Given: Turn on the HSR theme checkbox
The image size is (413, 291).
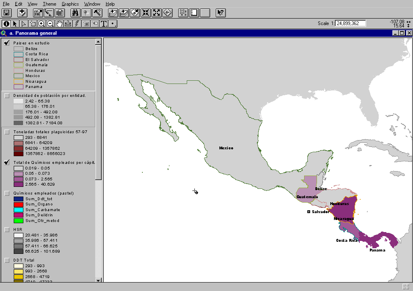Looking at the screenshot, I should (x=7, y=230).
